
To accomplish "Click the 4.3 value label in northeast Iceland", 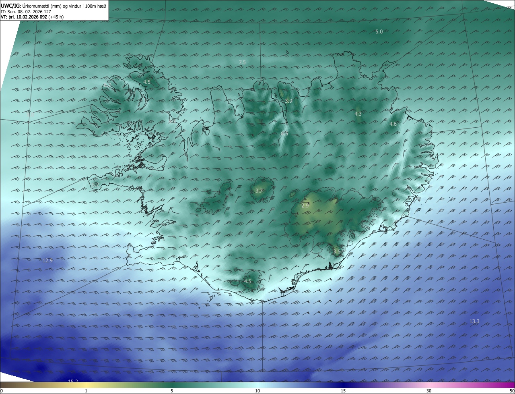I will [x=358, y=114].
